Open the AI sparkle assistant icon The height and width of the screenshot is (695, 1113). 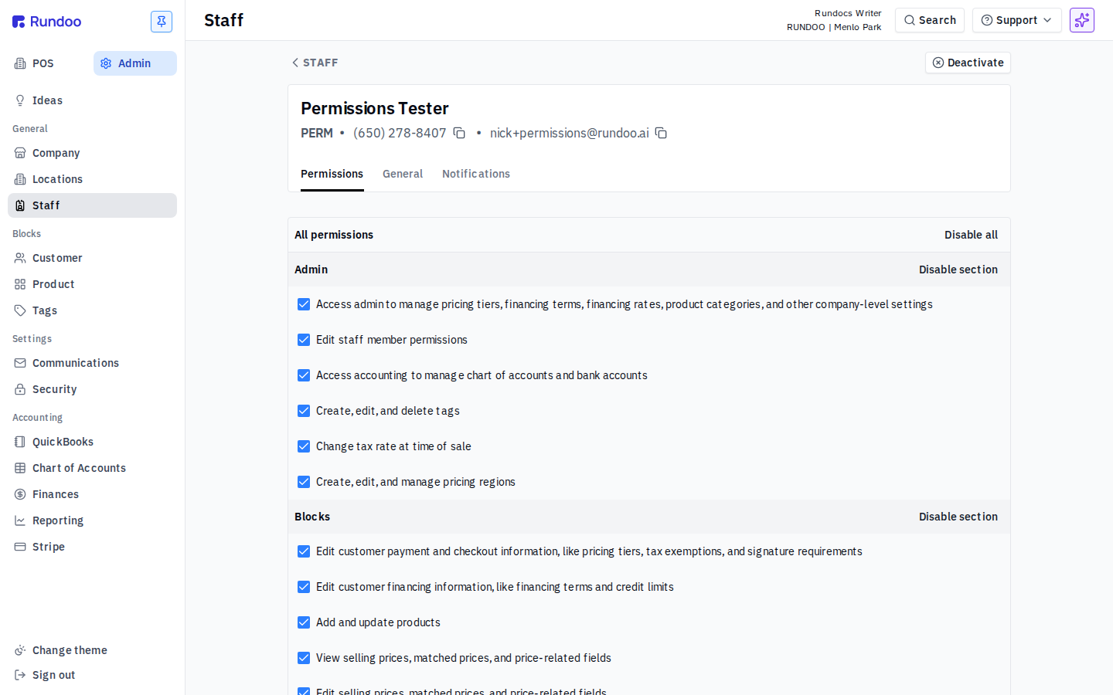coord(1082,20)
